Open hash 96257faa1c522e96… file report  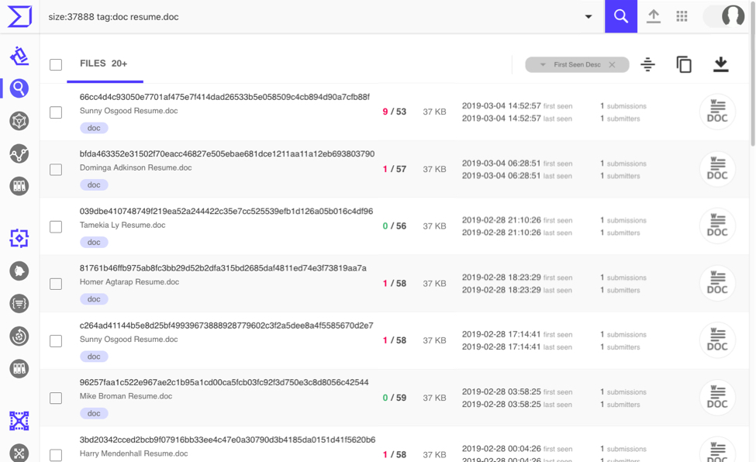tap(224, 382)
